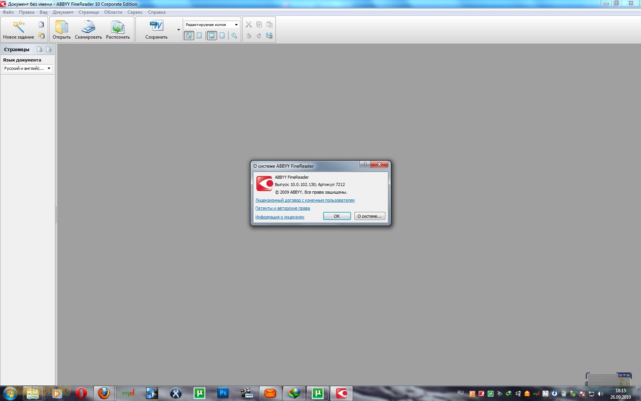Open the Области menu
Viewport: 641px width, 401px height.
[113, 12]
